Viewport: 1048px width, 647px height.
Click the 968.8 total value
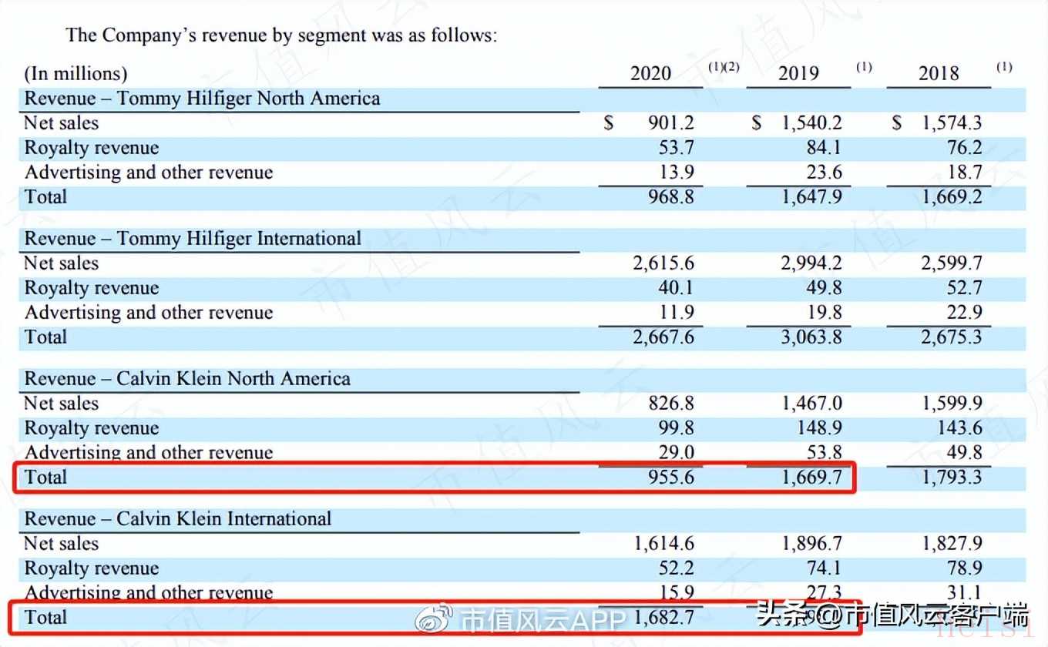670,197
